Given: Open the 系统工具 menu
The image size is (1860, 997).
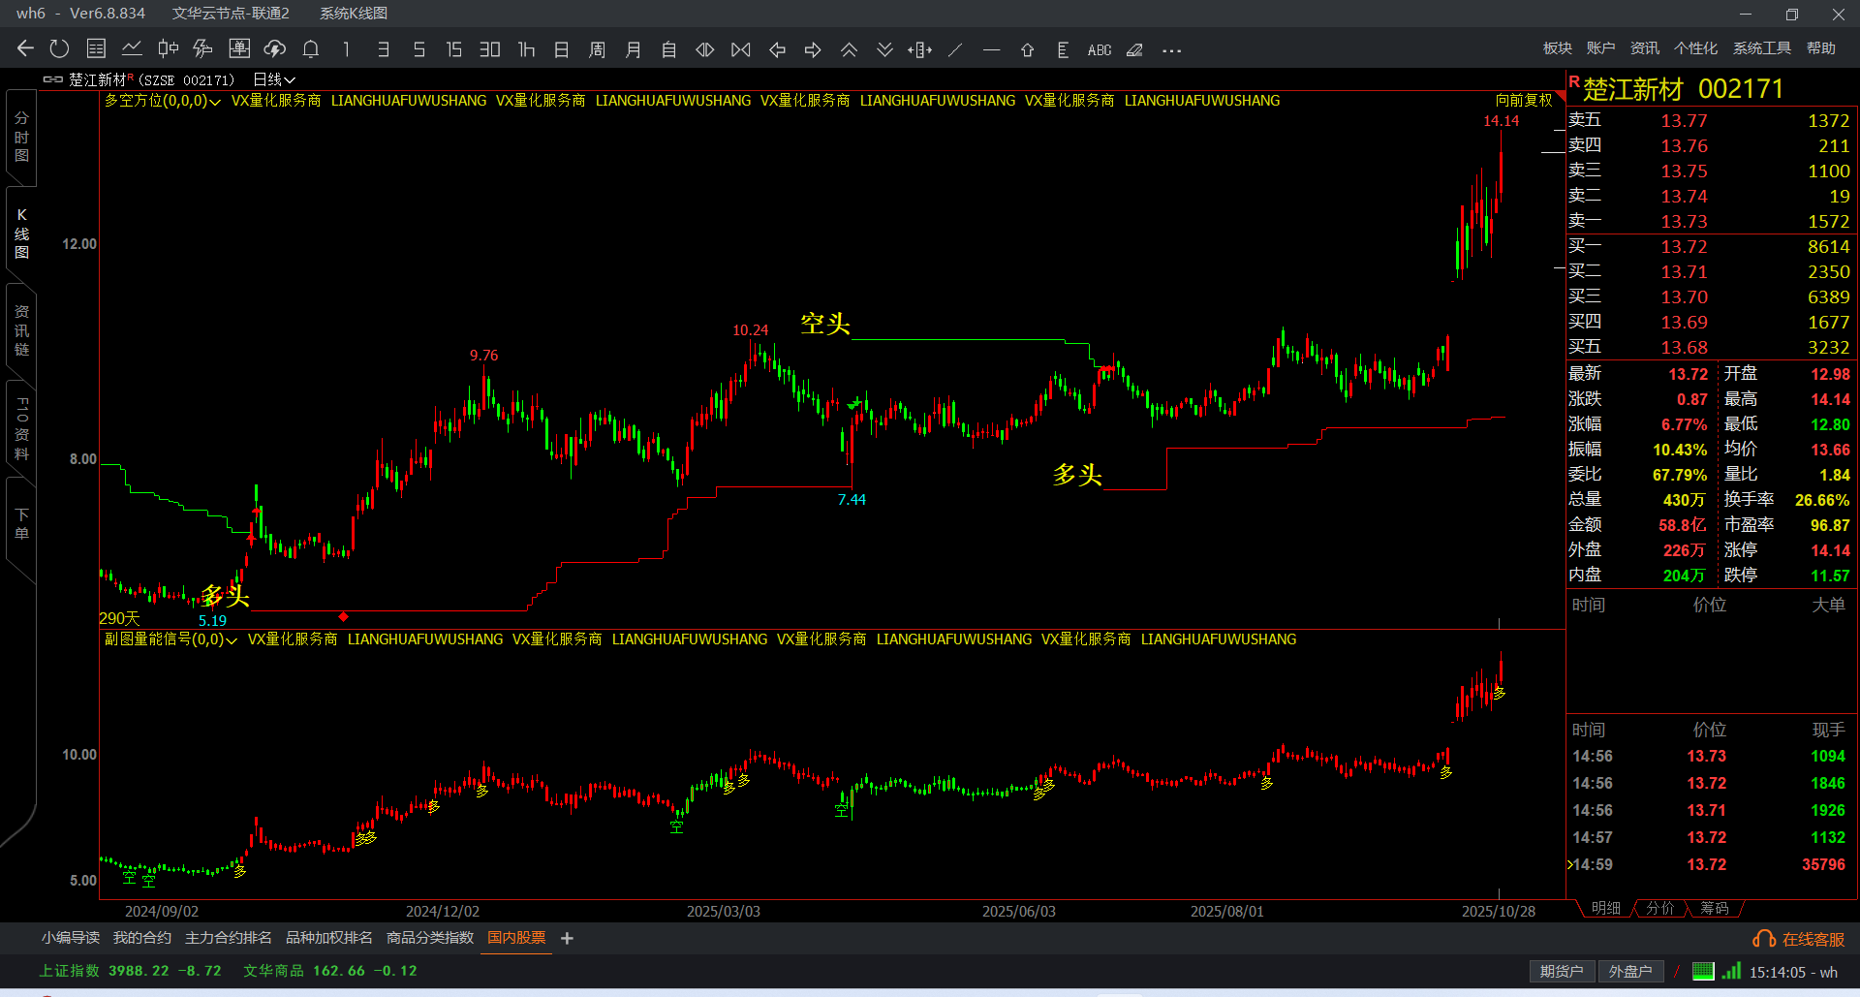Looking at the screenshot, I should pos(1761,48).
